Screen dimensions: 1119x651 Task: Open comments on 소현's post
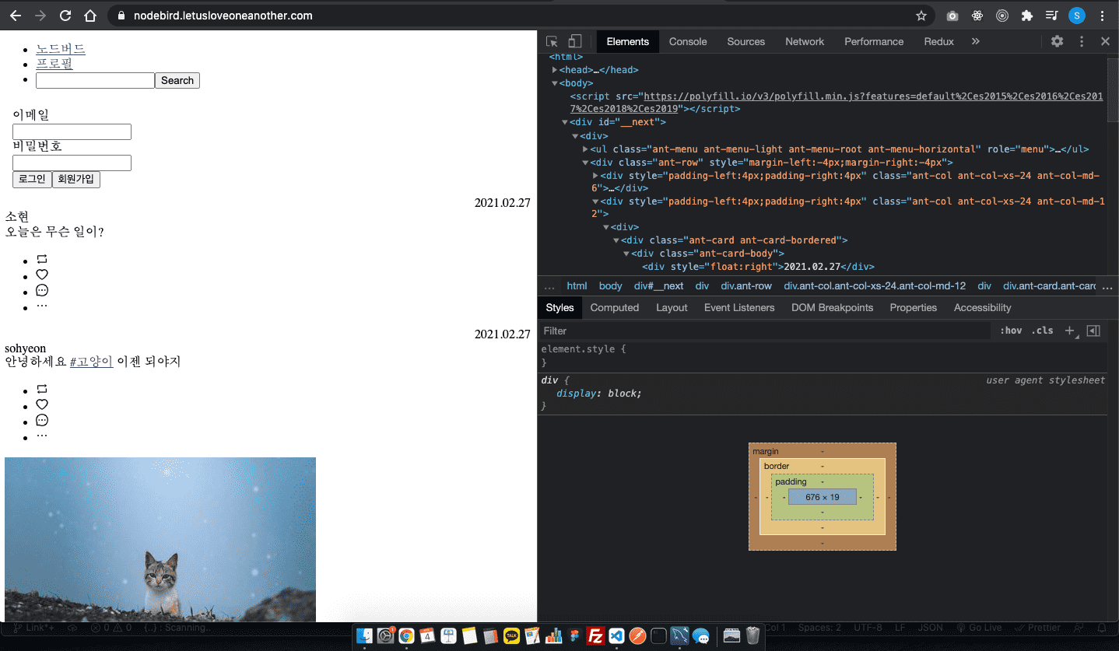click(42, 290)
